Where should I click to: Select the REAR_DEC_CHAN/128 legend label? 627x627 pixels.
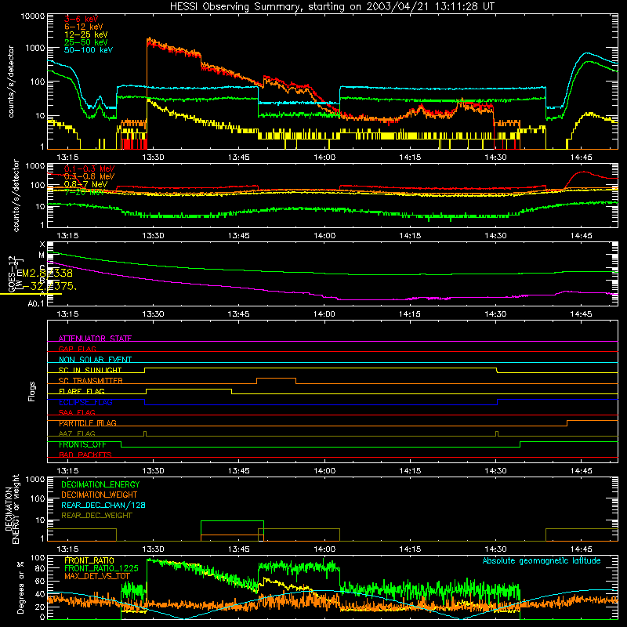click(x=103, y=506)
